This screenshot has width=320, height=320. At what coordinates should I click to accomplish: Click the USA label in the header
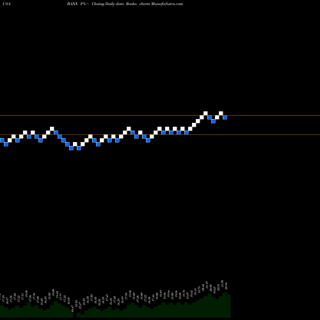pyautogui.click(x=7, y=4)
